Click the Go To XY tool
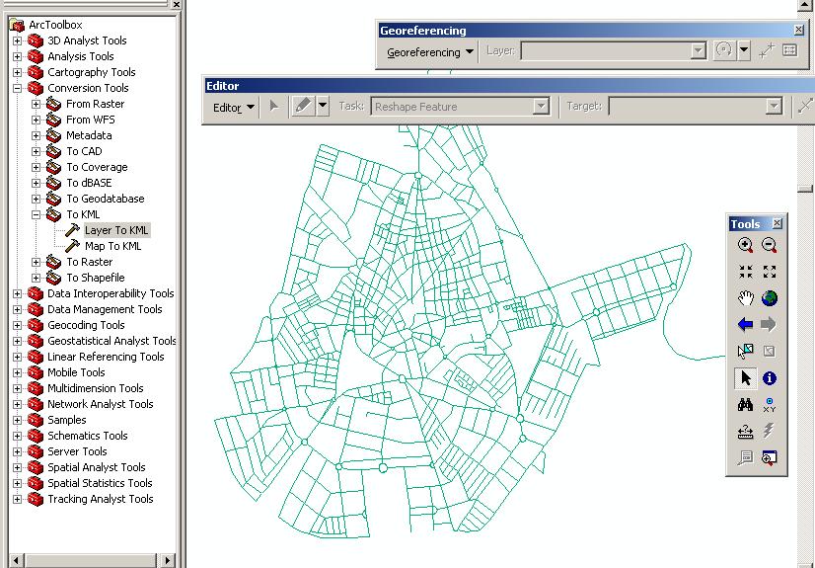This screenshot has width=815, height=568. coord(770,405)
